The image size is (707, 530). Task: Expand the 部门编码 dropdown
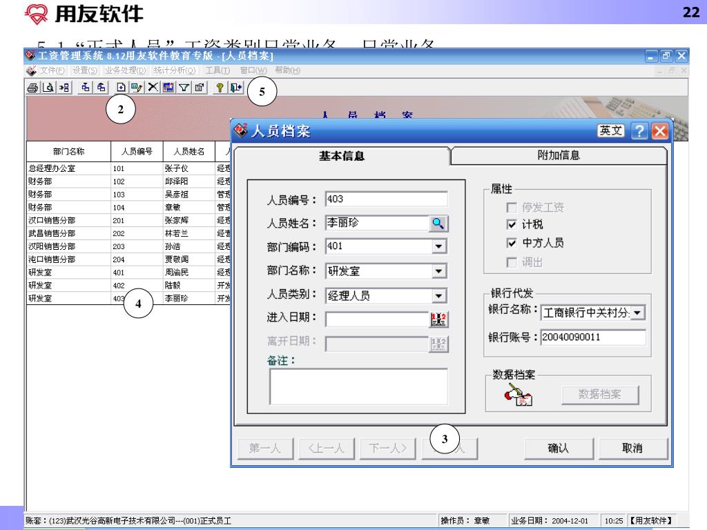(438, 246)
